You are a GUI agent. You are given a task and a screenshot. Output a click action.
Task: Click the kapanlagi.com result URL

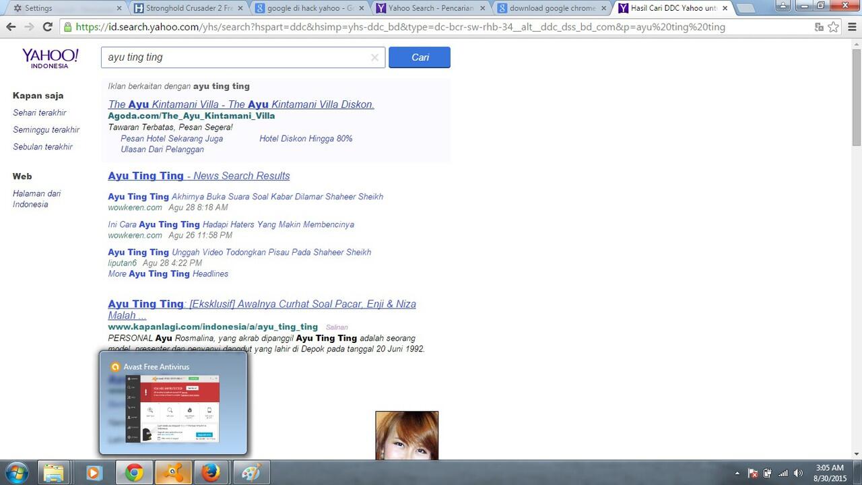pos(213,327)
